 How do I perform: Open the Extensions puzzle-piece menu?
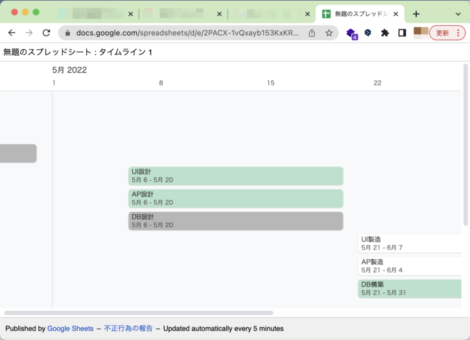point(385,32)
